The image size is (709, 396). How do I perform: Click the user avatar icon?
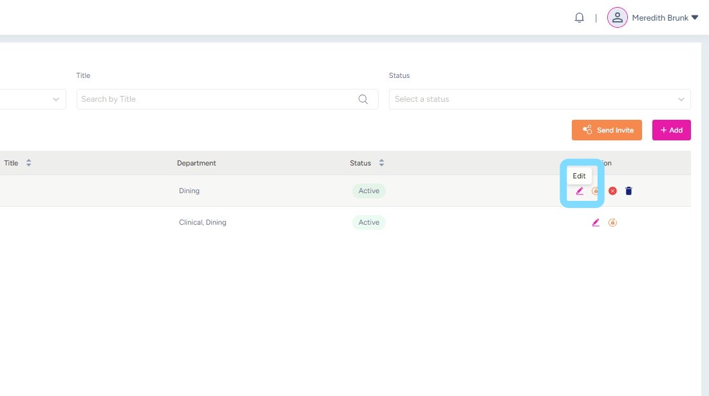(617, 18)
